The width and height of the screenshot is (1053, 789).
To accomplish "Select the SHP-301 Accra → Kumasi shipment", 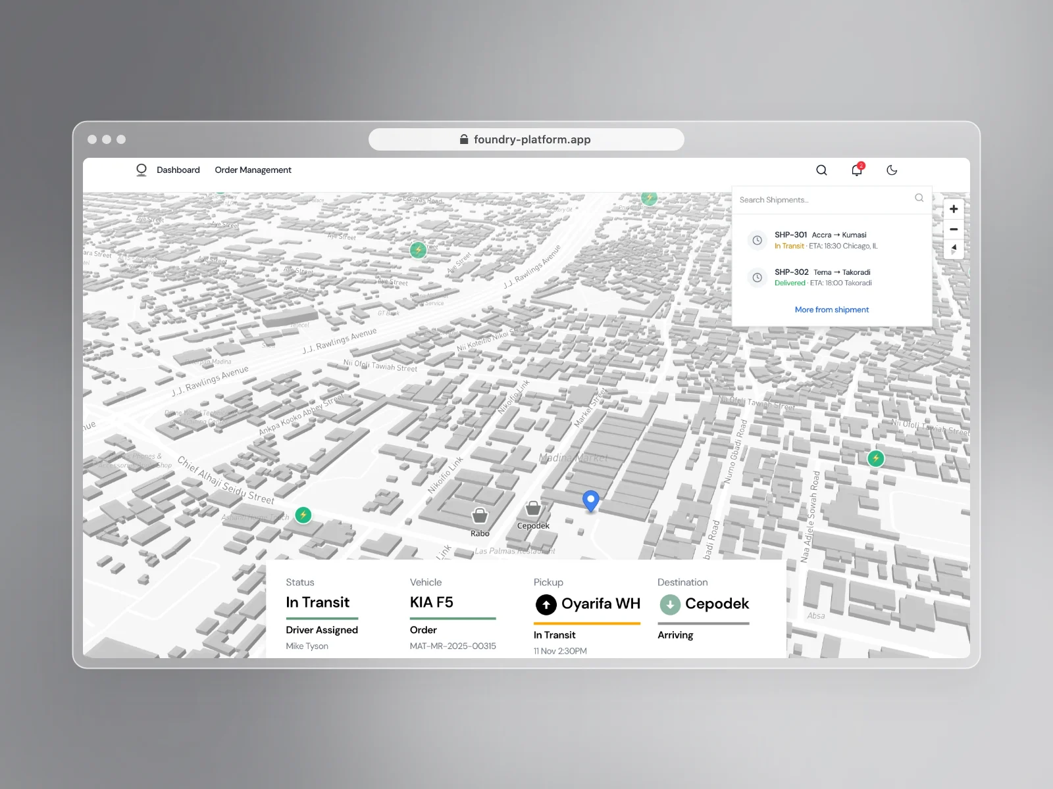I will [832, 240].
